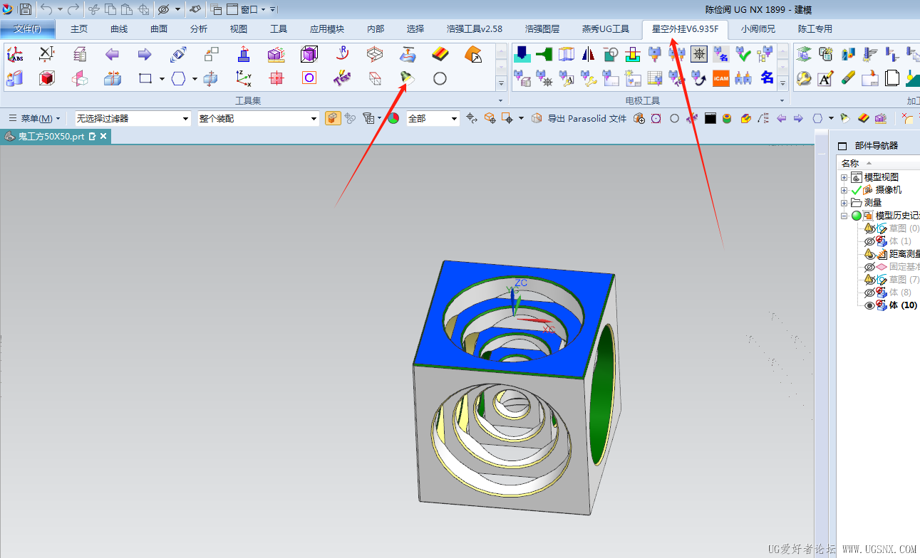
Task: Click the red crosshair square tool icon
Action: 276,78
